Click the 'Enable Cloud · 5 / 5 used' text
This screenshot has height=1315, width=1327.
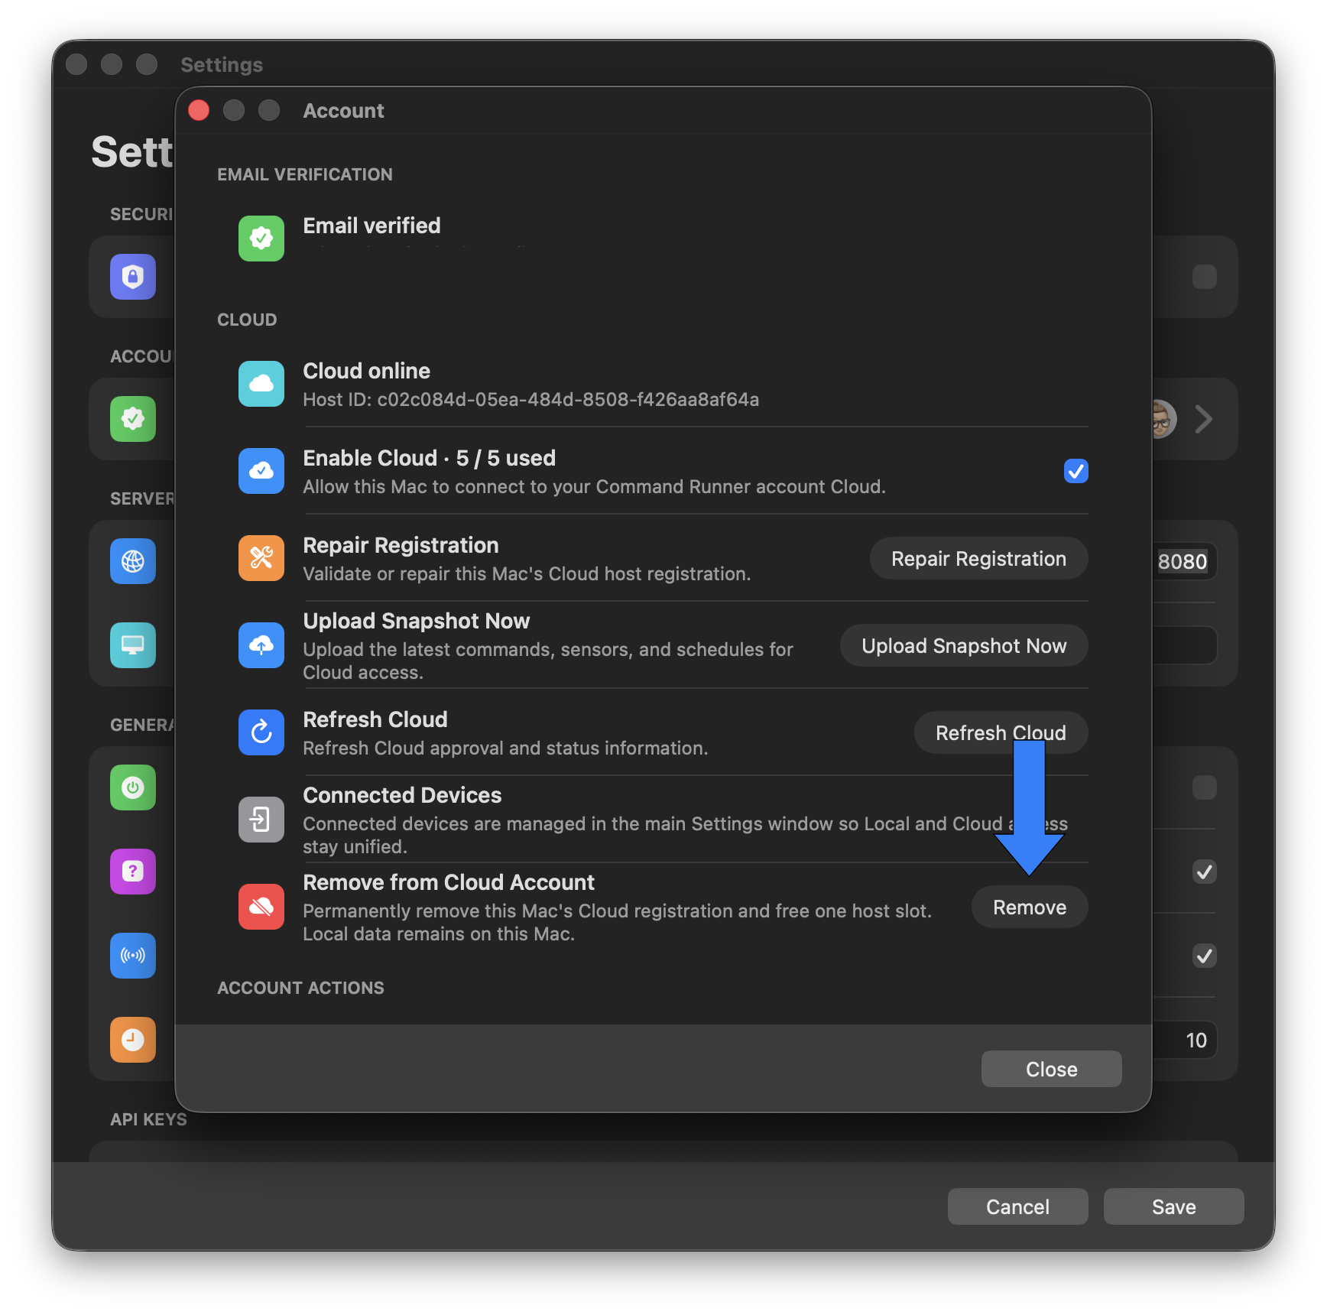point(429,458)
